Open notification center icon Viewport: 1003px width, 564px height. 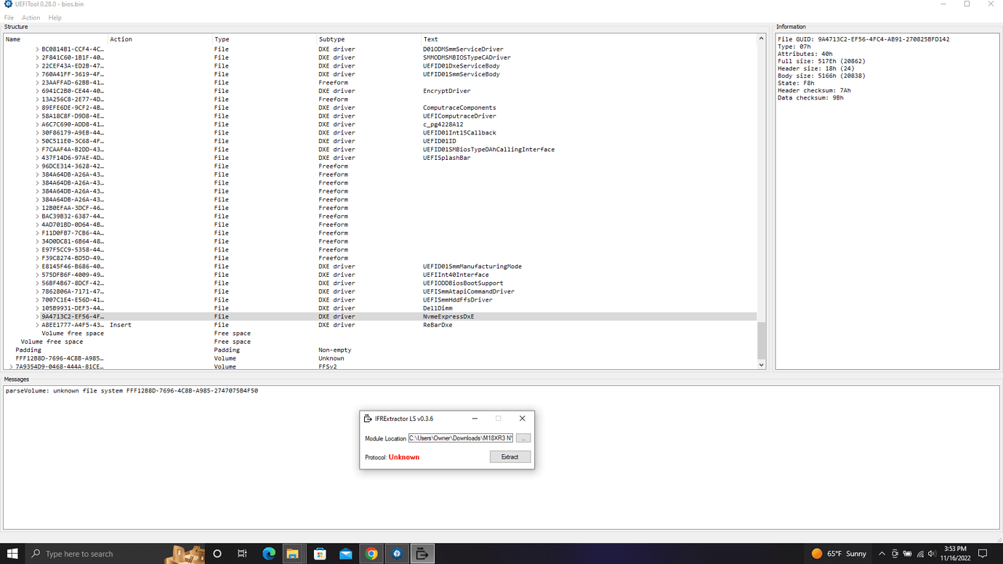point(983,554)
